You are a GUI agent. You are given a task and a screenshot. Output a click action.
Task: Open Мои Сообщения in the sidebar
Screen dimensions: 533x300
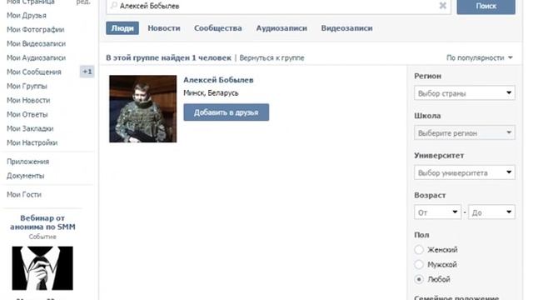(x=34, y=72)
